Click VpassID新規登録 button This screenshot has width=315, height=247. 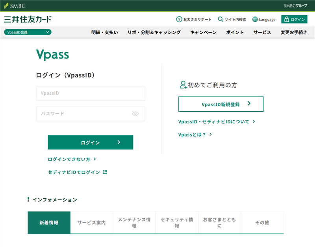tap(221, 104)
